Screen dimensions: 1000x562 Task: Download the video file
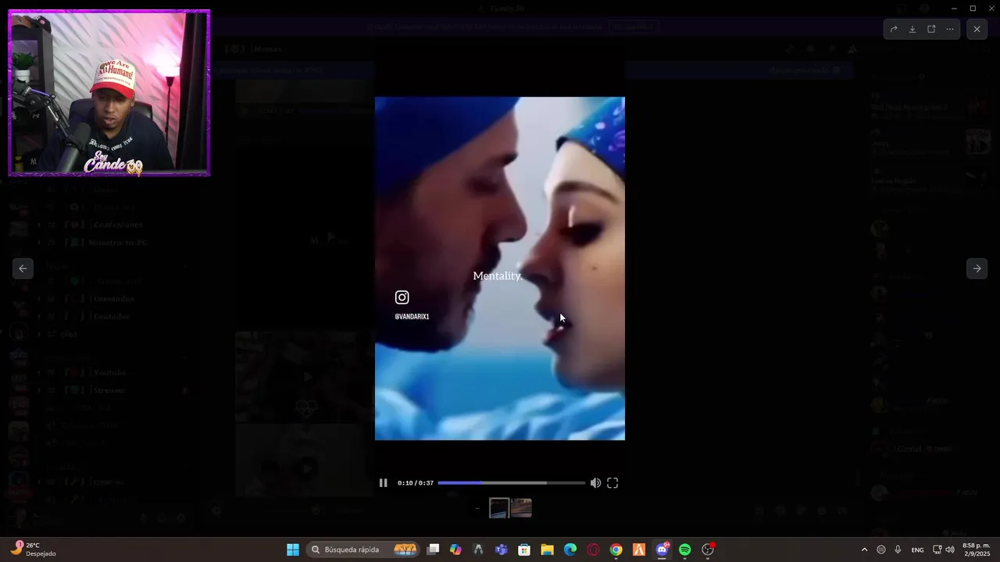(x=912, y=30)
